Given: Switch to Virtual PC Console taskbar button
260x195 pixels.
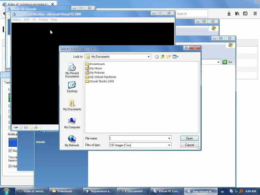Looking at the screenshot, I should click(167, 191).
